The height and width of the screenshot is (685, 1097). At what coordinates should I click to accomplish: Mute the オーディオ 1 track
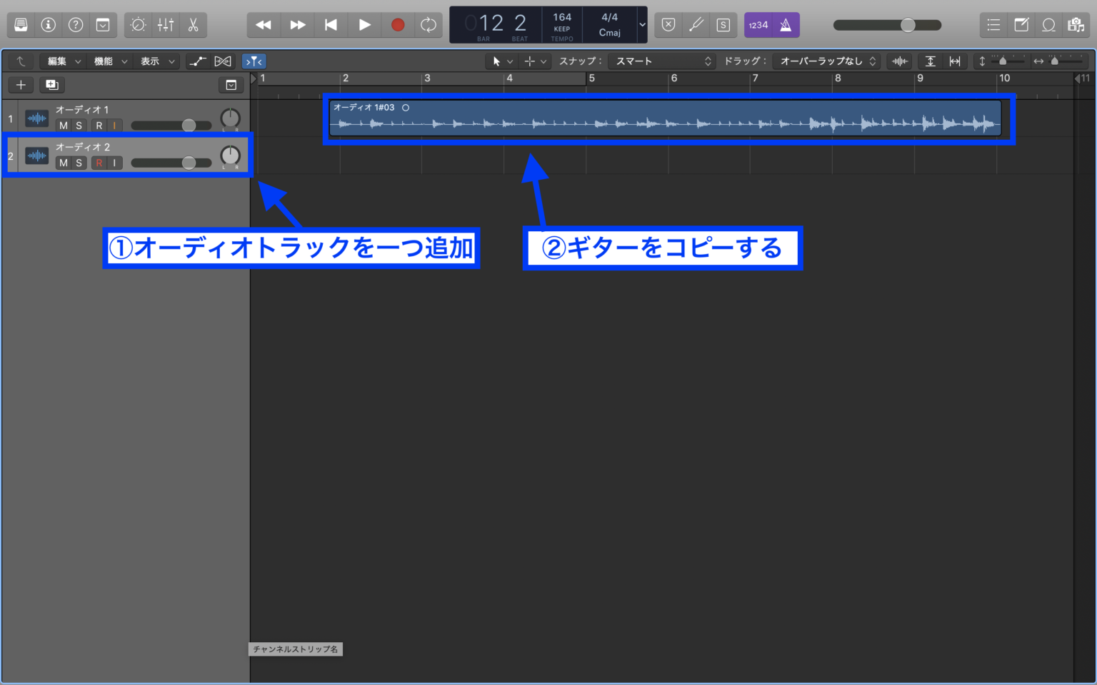coord(62,126)
